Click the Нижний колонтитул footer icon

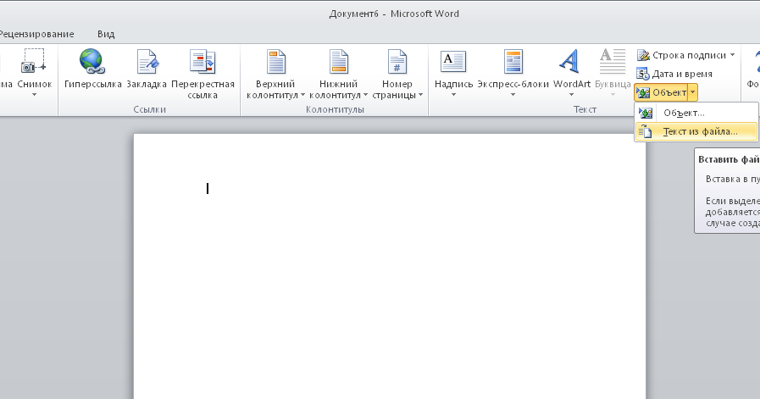338,62
